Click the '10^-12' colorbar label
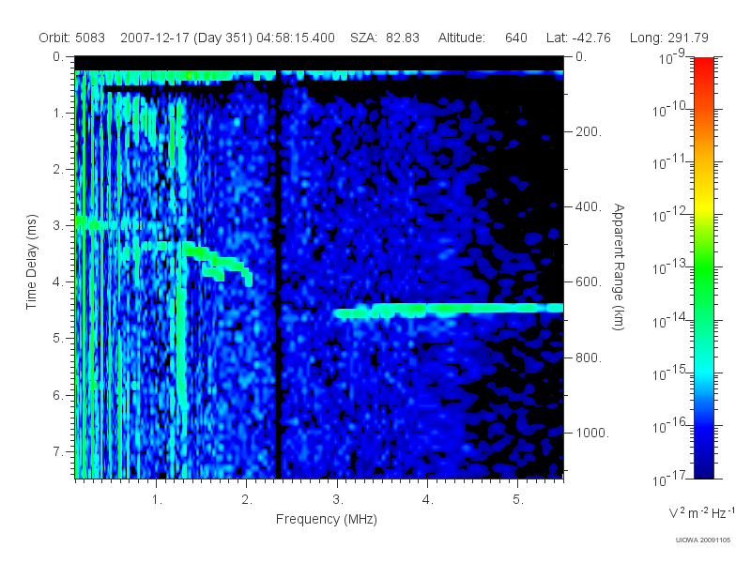The width and height of the screenshot is (751, 563). [x=669, y=216]
